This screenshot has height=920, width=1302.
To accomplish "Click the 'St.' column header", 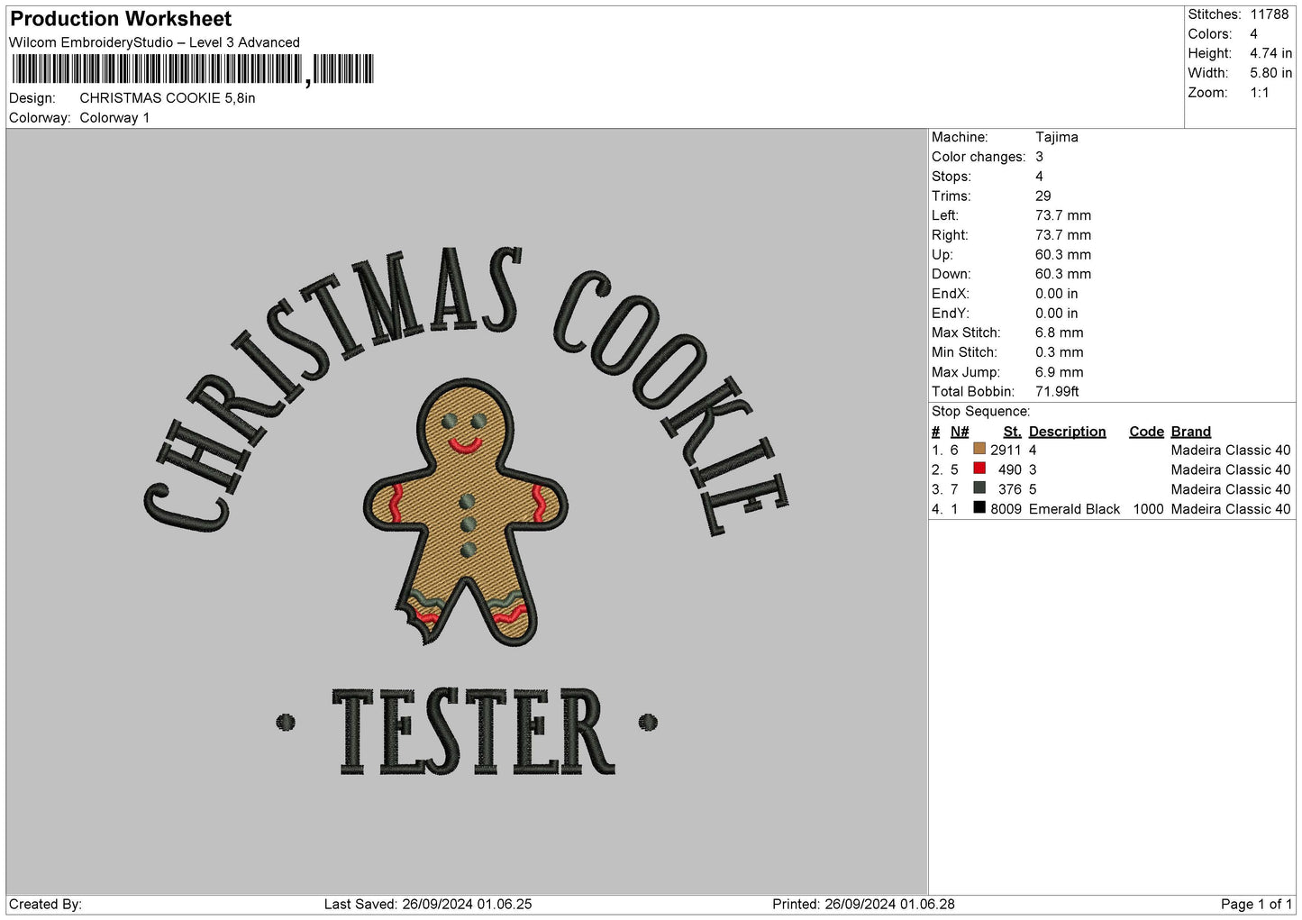I will point(1012,432).
